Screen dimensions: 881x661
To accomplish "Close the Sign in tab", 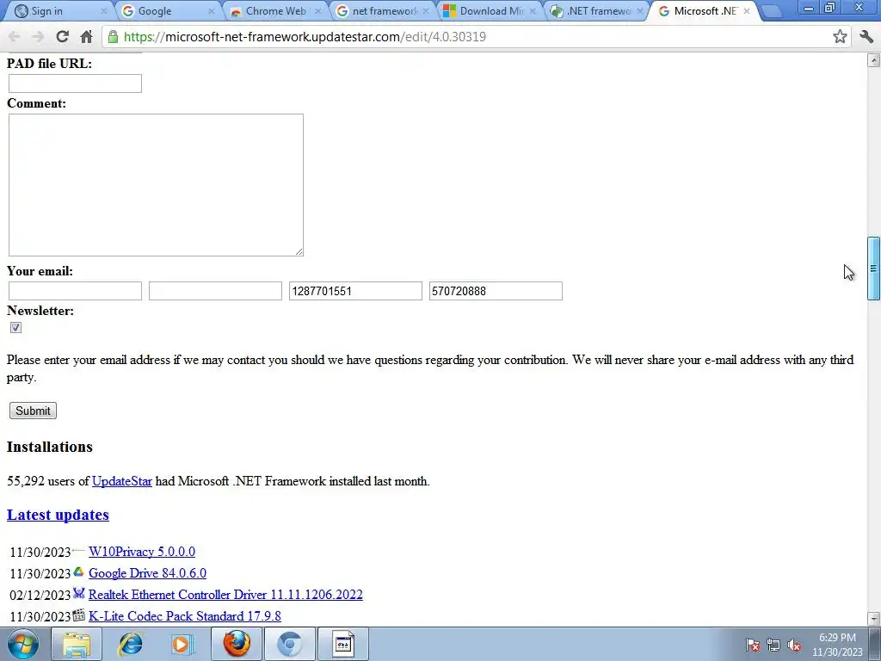I will point(104,11).
